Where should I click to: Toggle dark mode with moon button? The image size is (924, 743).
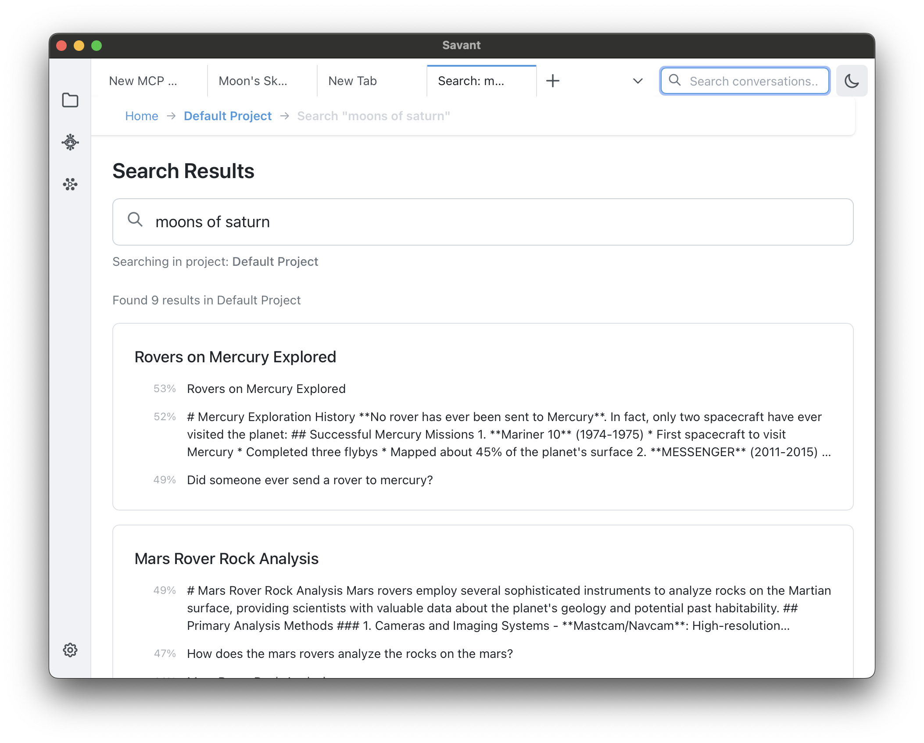(852, 81)
